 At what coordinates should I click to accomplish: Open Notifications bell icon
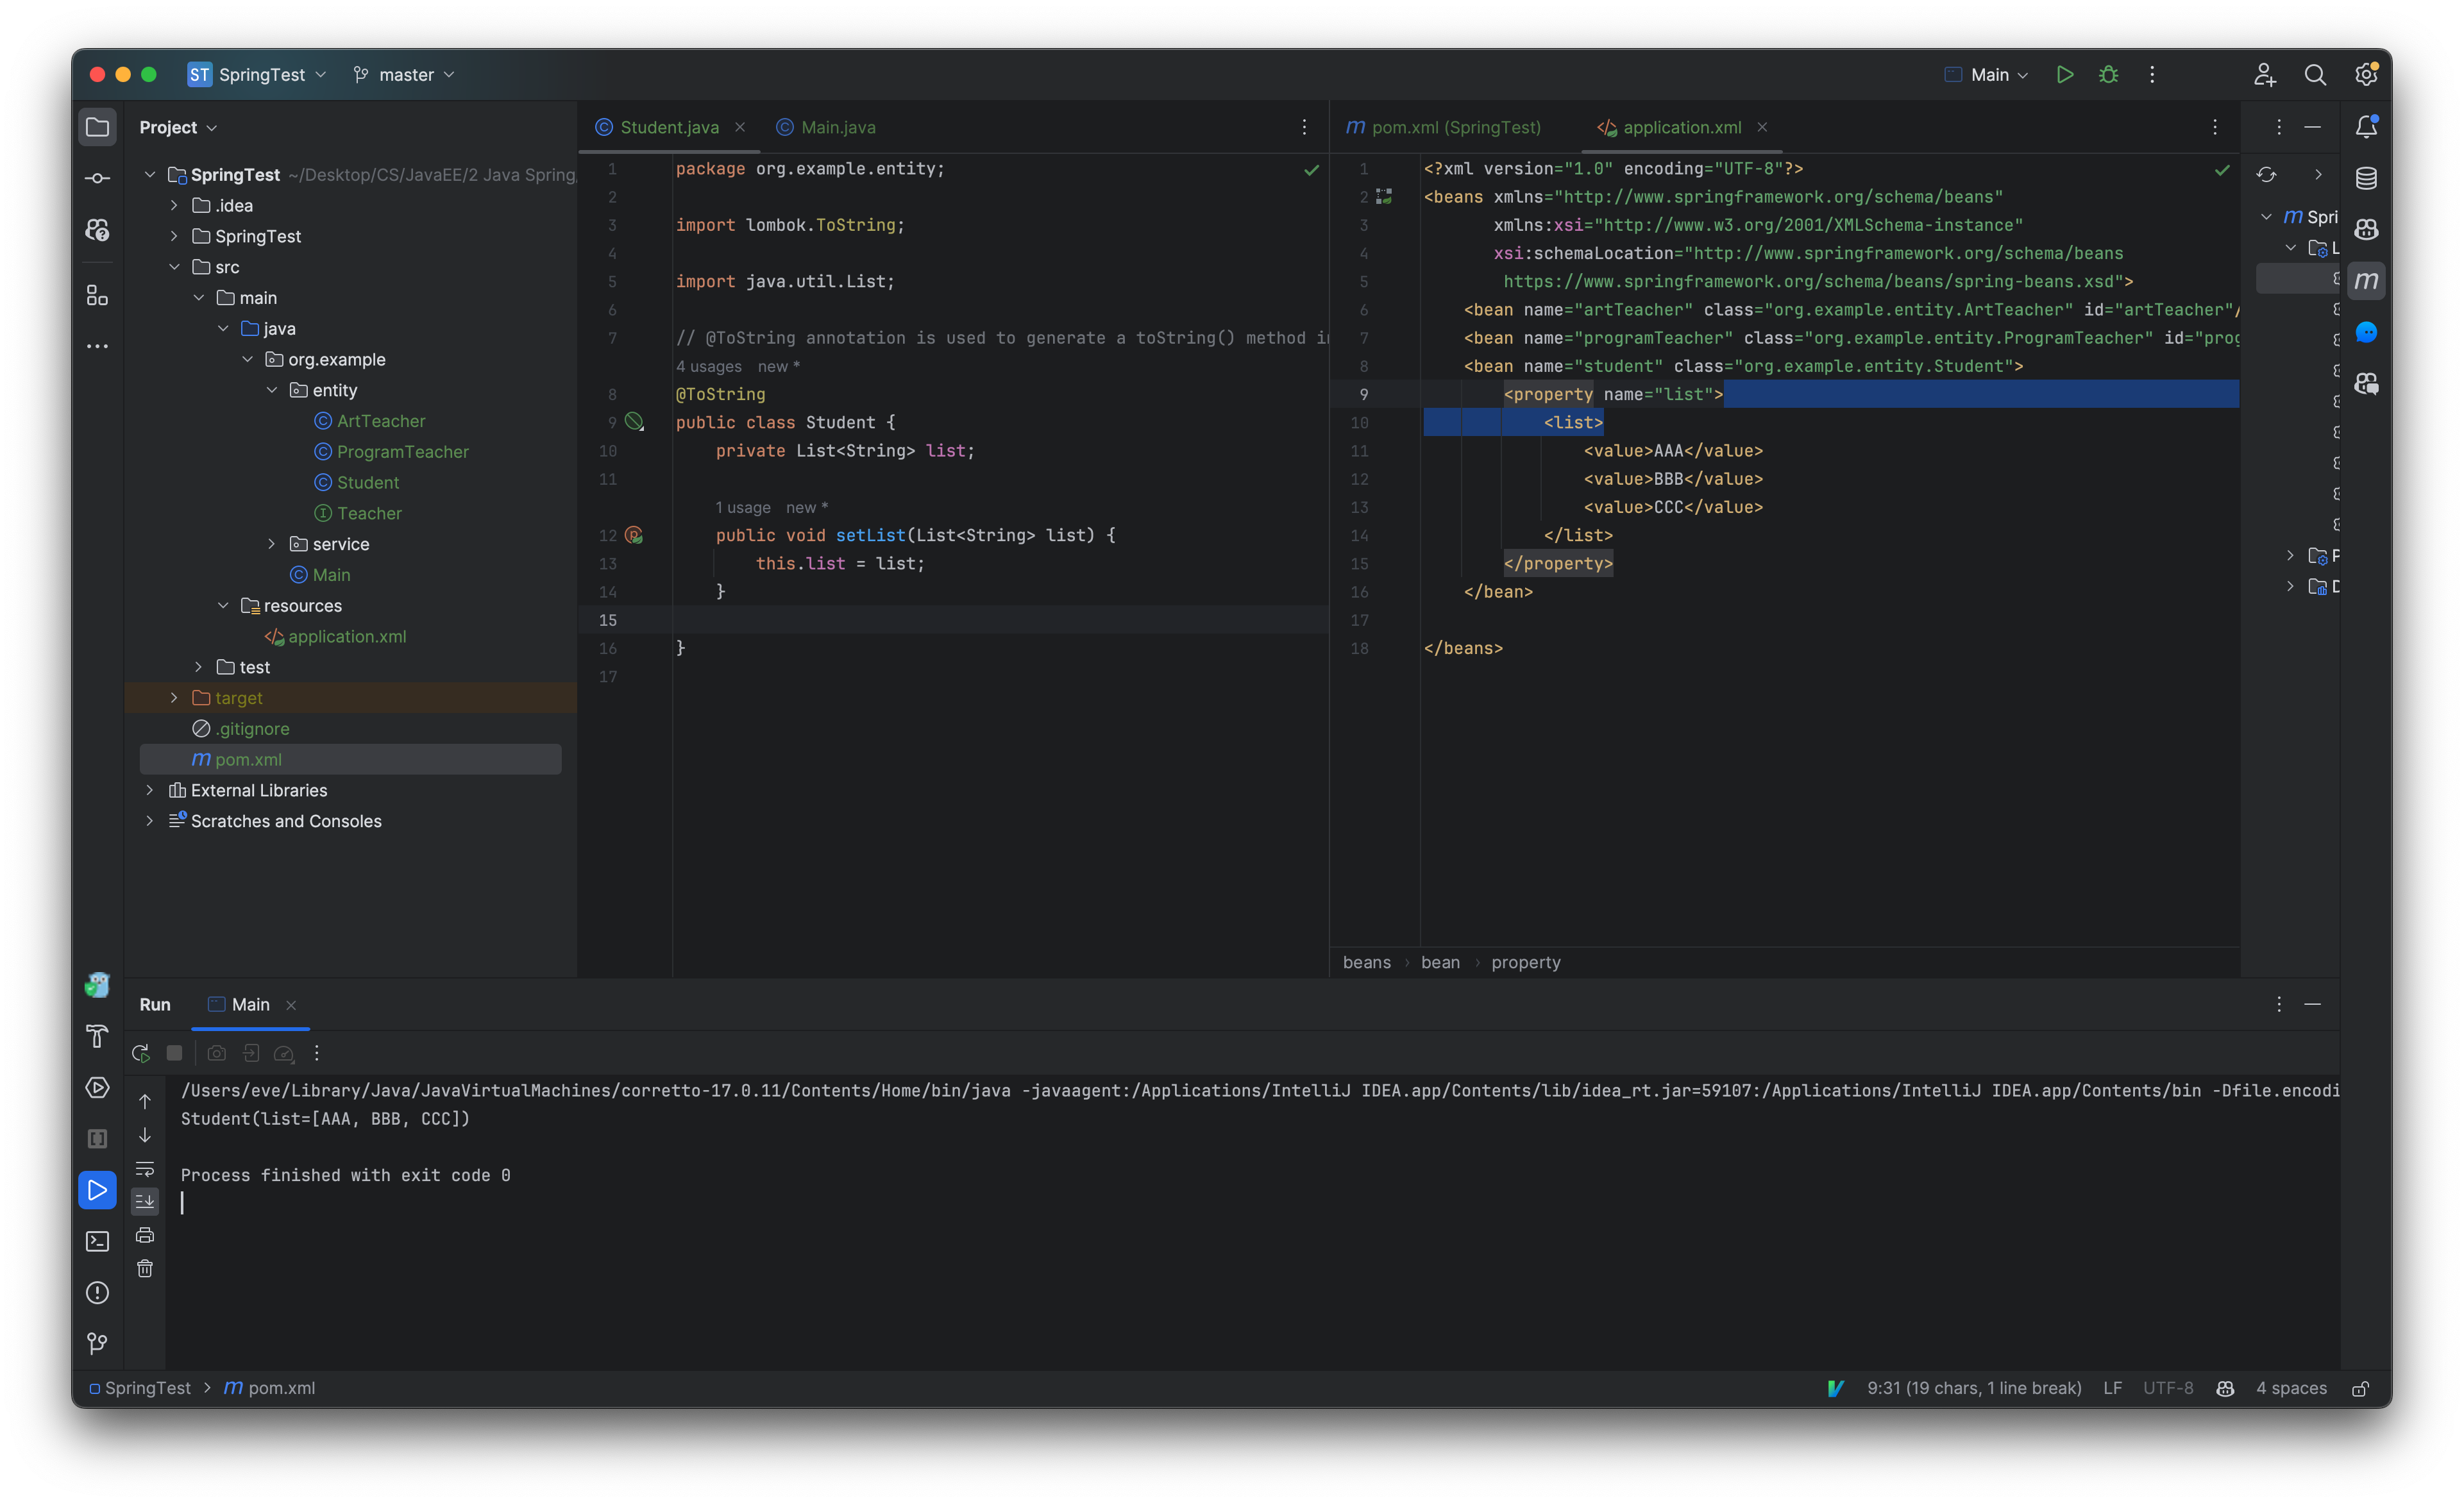point(2366,127)
